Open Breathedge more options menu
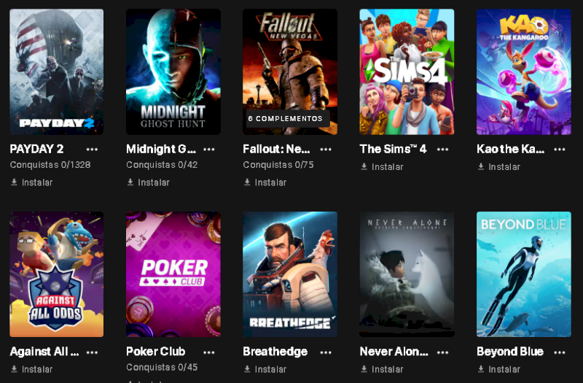 tap(326, 352)
